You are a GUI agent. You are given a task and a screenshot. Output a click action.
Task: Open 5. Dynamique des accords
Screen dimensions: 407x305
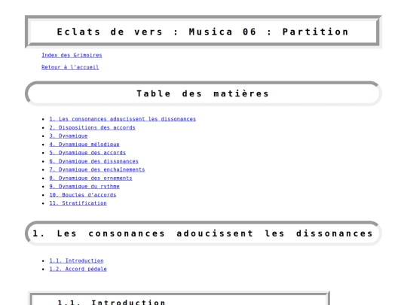[x=87, y=153]
